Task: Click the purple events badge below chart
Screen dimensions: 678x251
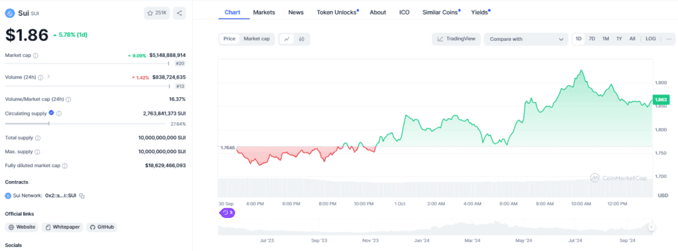Action: (x=228, y=213)
